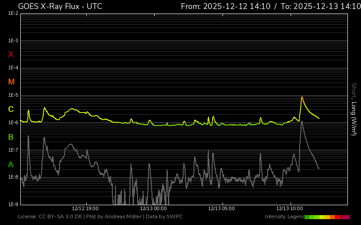
Task: Click the Short, Long (W/m²) axis label
Action: tap(354, 108)
